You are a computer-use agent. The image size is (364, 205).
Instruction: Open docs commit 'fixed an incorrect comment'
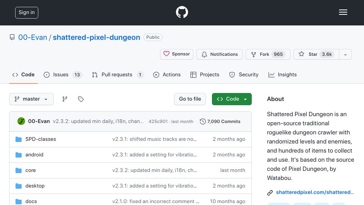(x=156, y=201)
